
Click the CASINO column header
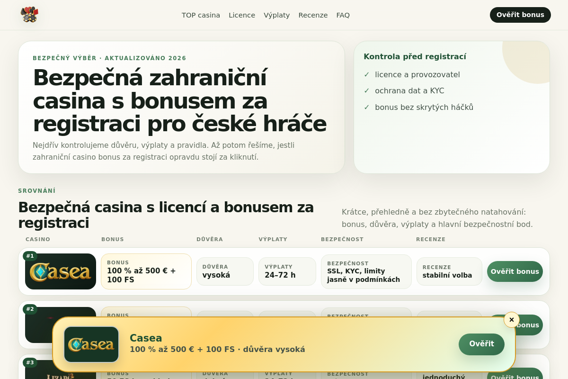point(38,239)
